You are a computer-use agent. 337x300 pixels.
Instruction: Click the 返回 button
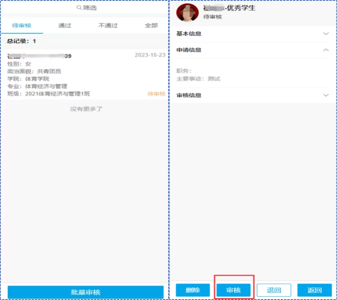coord(314,290)
